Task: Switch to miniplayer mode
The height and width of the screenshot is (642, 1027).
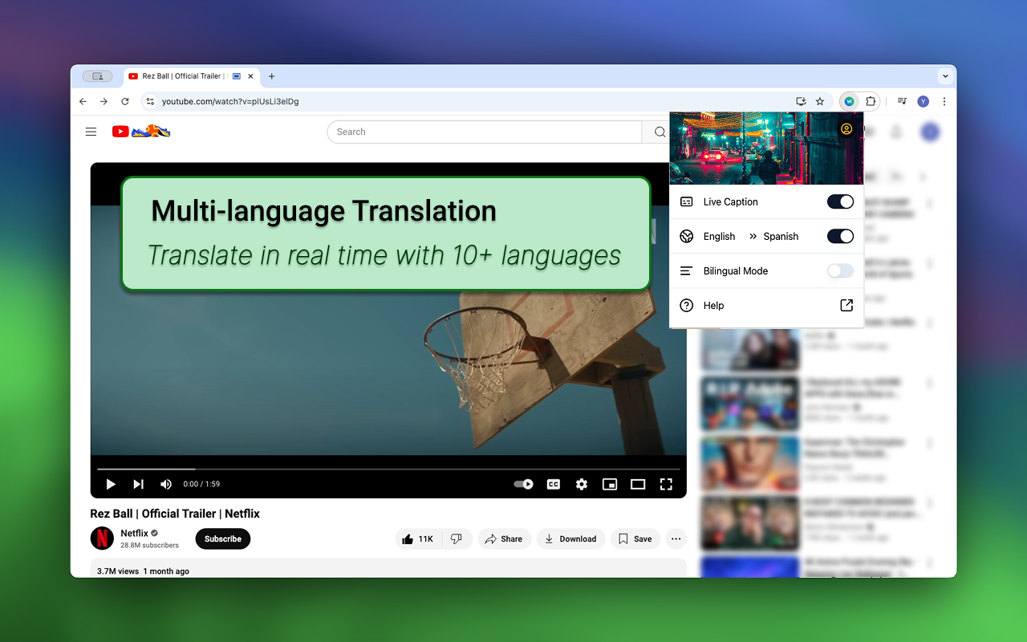Action: 610,484
